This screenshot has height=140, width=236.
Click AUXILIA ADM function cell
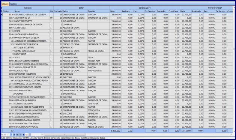98,61
